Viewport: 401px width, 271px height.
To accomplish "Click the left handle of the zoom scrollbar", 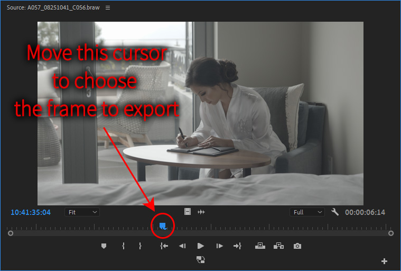I will [11, 233].
